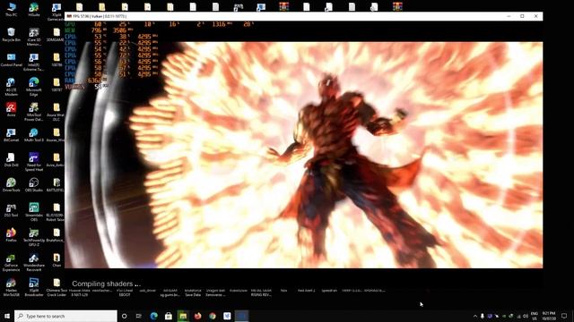Open Firefox desktop shortcut
This screenshot has width=574, height=322.
(11, 235)
